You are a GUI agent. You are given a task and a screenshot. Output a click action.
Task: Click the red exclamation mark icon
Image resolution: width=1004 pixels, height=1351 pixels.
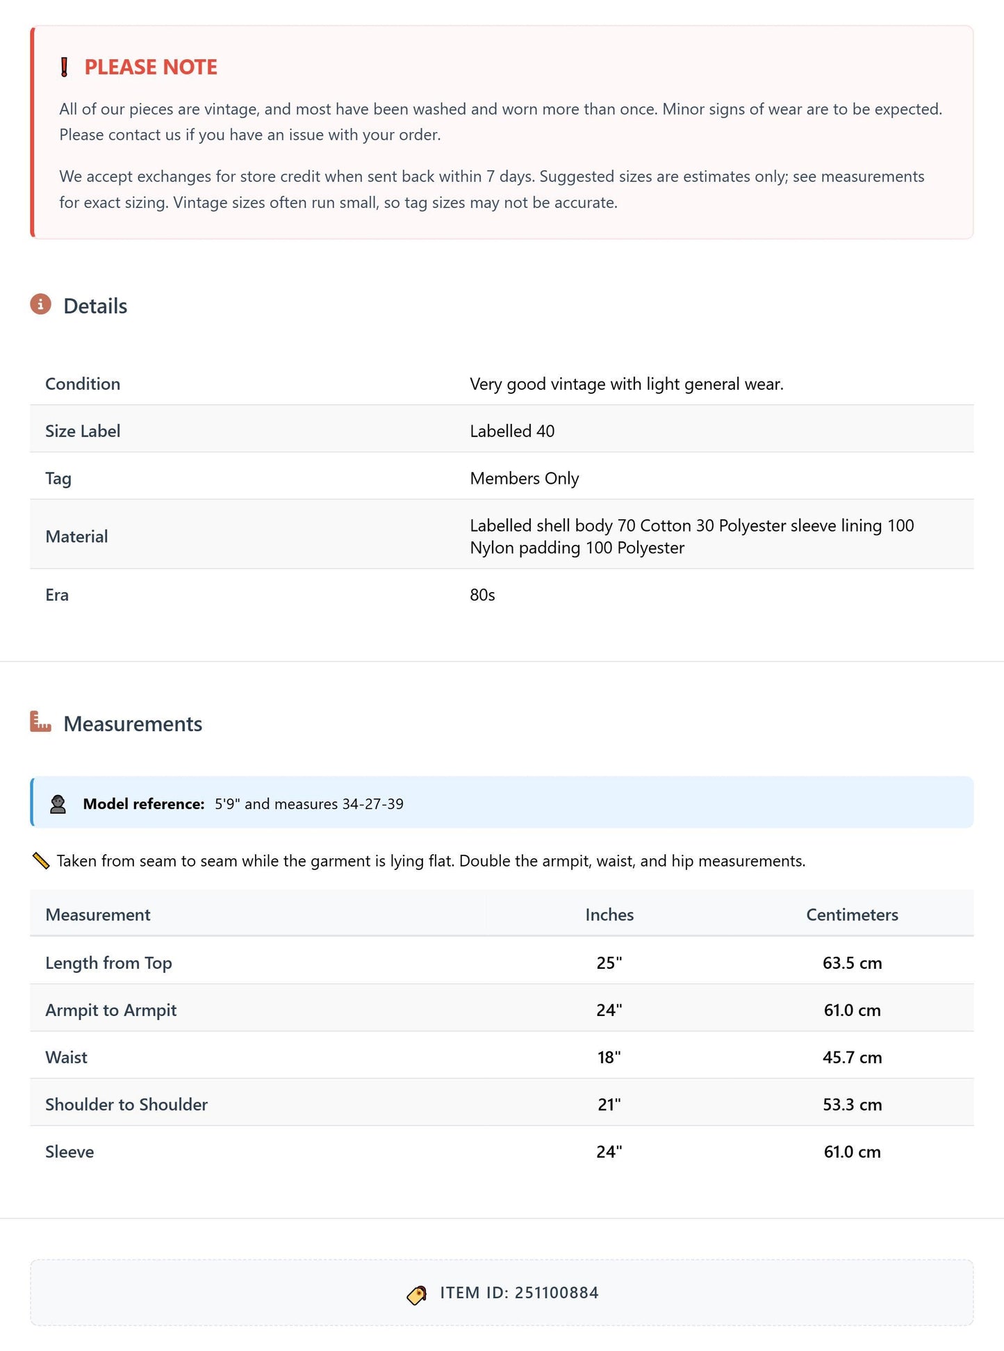tap(64, 67)
